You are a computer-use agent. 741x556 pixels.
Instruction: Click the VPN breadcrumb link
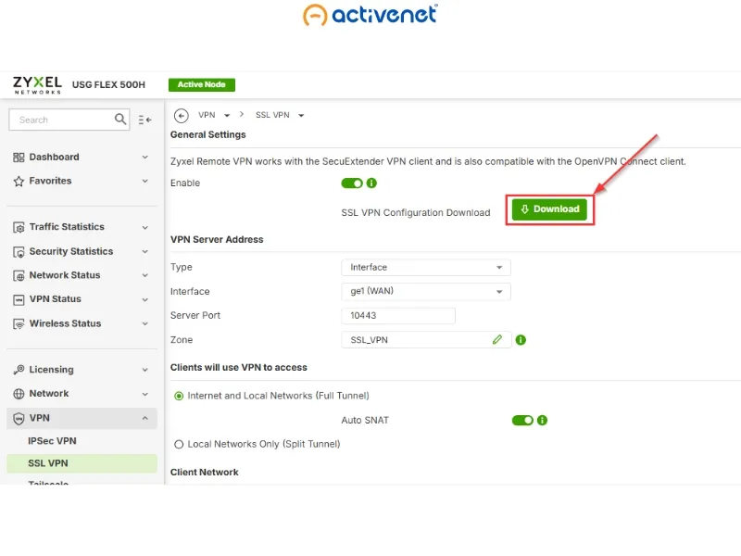(207, 115)
